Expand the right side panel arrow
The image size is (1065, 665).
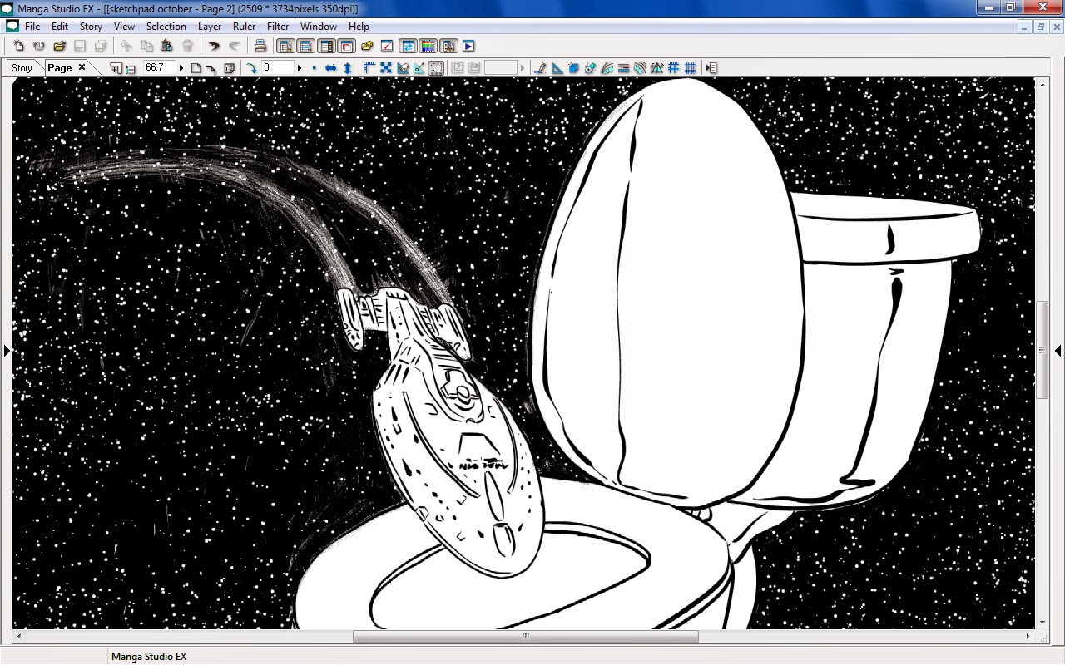[1058, 352]
